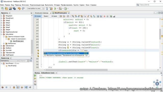Image resolution: width=163 pixels, height=92 pixels.
Task: Expand the MergeSort project node
Action: click(1, 16)
